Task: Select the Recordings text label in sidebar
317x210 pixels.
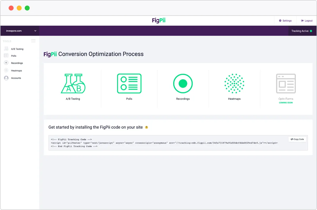Action: 17,63
